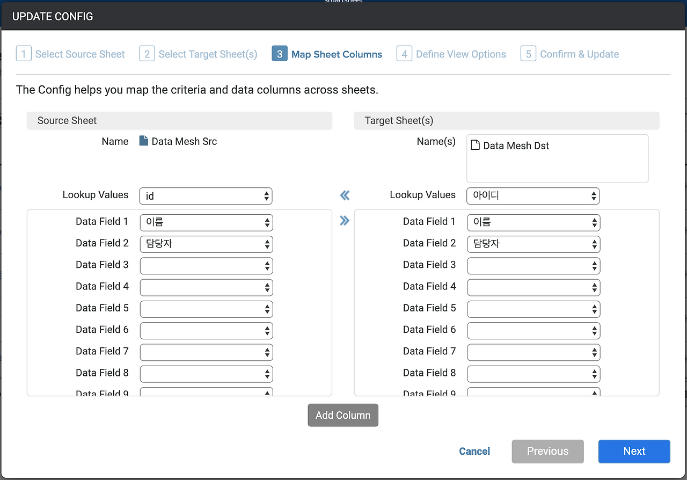Click the Data Mesh Dst sheet icon
687x480 pixels.
[474, 146]
